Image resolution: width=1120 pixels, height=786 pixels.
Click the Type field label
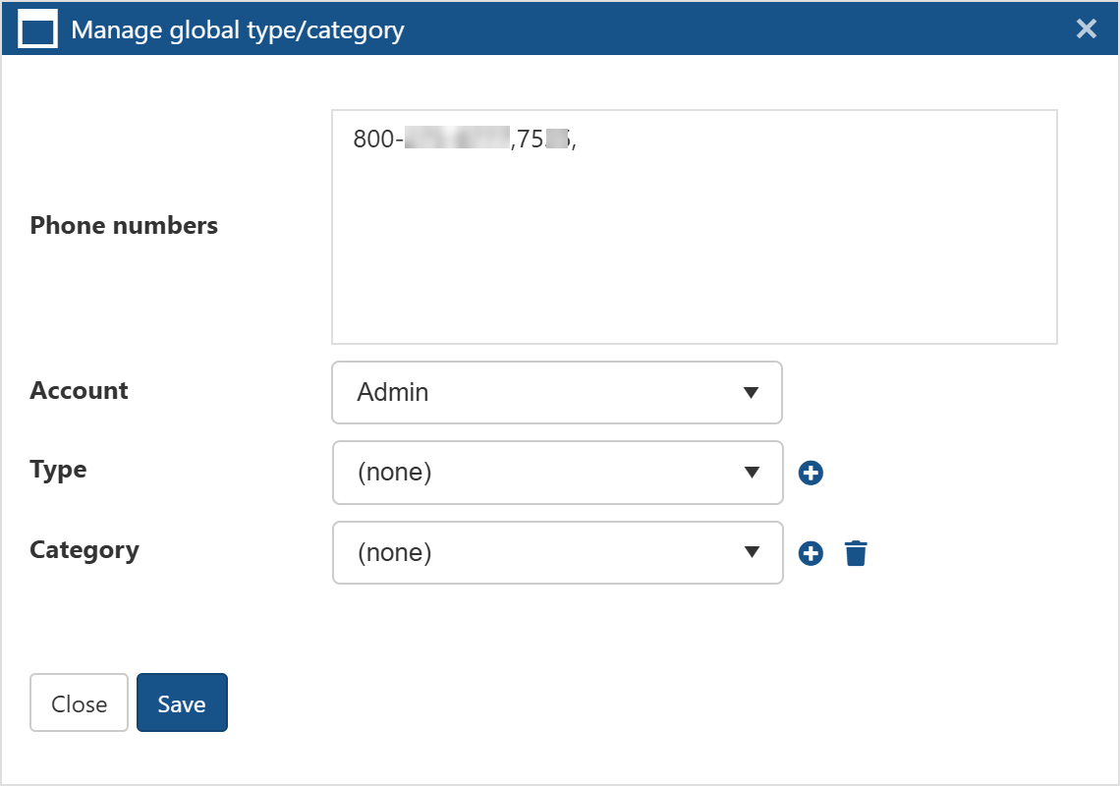coord(58,470)
